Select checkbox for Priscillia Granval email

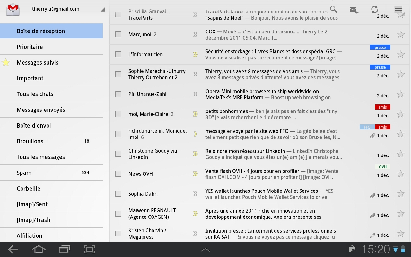[x=118, y=14]
